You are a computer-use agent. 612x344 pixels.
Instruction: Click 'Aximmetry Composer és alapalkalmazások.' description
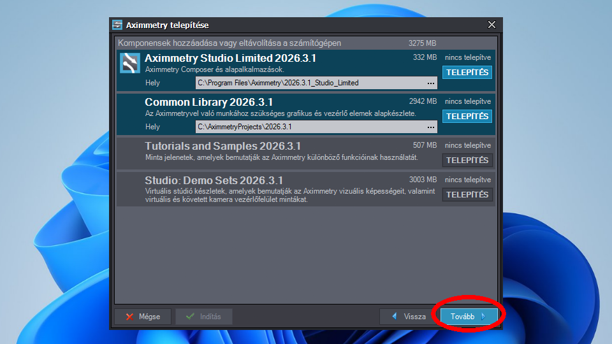215,69
